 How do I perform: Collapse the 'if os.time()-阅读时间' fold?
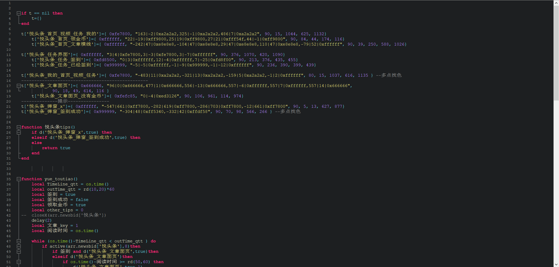pos(19,262)
